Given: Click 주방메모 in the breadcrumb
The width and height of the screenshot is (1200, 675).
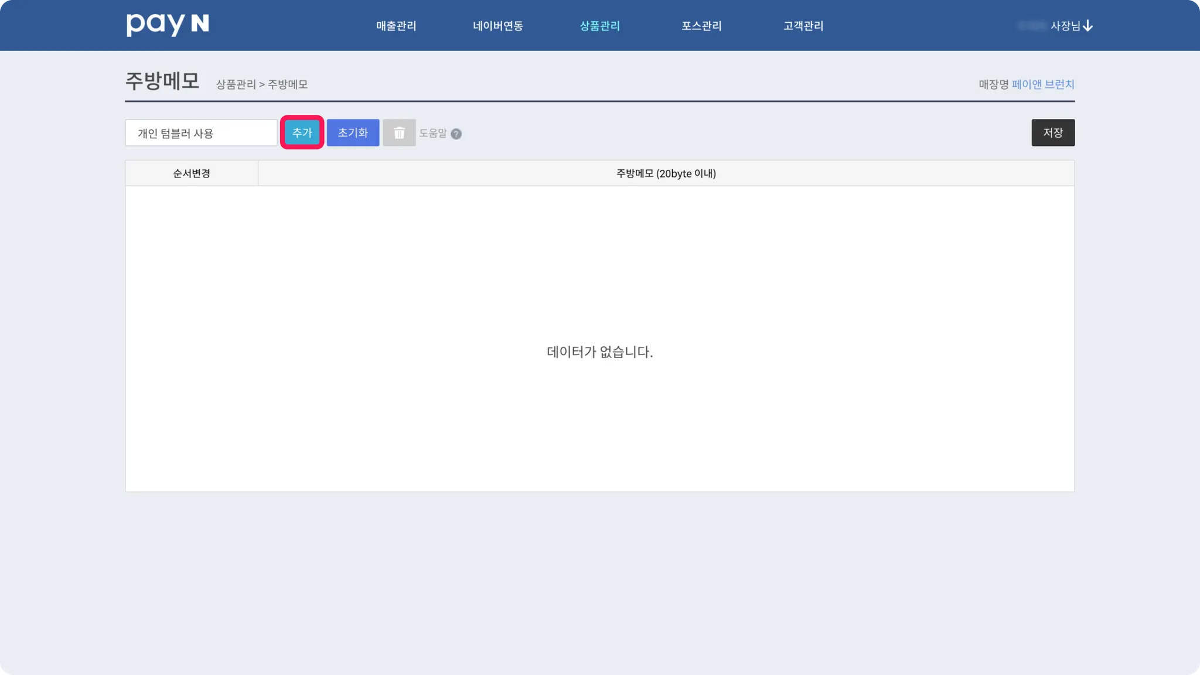Looking at the screenshot, I should coord(288,84).
